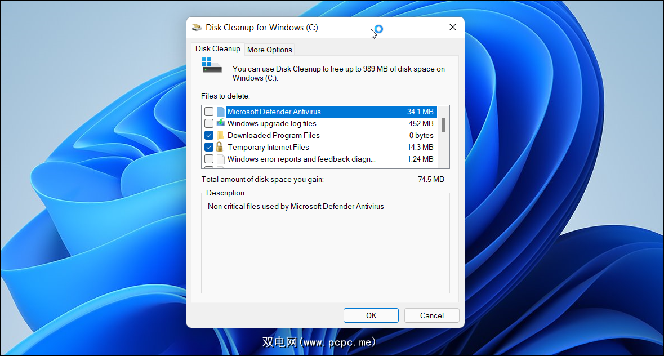The height and width of the screenshot is (356, 664).
Task: Click the Microsoft Defender Antivirus file icon
Action: [221, 112]
